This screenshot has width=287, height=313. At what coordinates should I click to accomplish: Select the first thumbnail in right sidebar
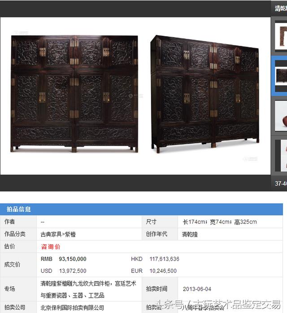(281, 36)
